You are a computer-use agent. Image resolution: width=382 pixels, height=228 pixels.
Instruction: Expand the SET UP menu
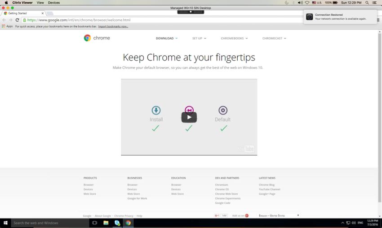click(x=199, y=38)
